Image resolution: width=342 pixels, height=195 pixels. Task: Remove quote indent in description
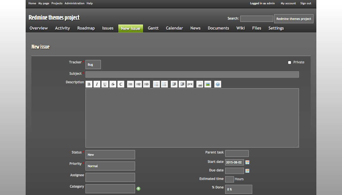pyautogui.click(x=182, y=84)
